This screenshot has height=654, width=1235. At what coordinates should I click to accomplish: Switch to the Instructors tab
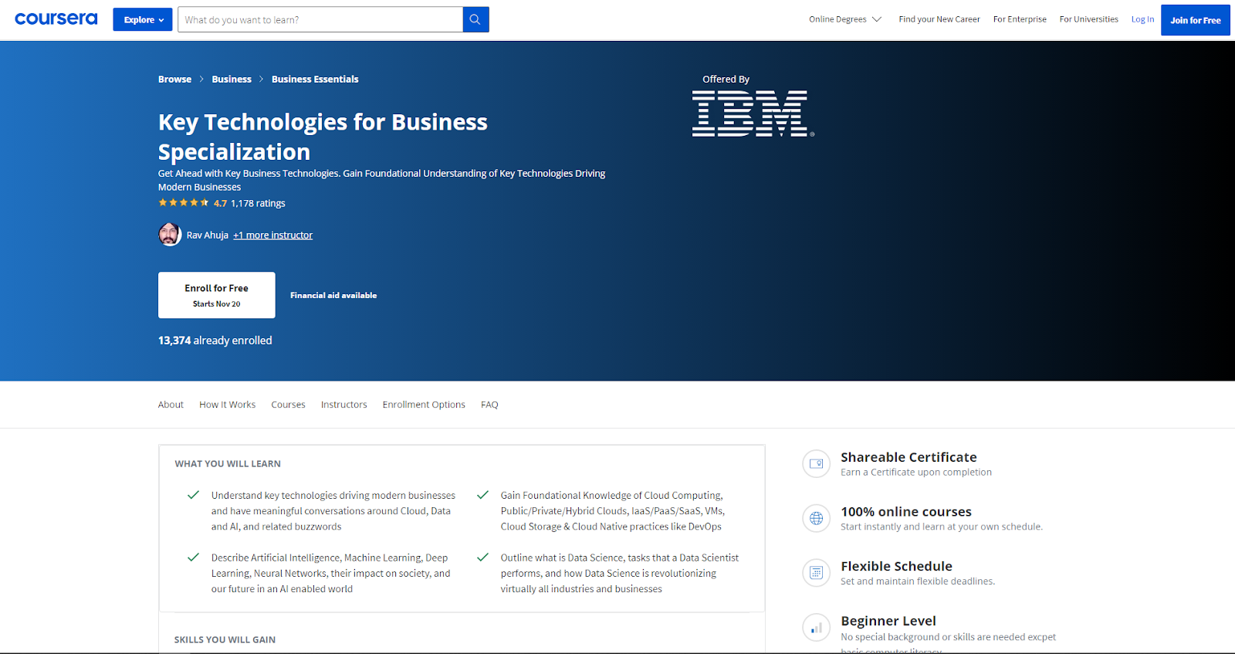coord(344,405)
